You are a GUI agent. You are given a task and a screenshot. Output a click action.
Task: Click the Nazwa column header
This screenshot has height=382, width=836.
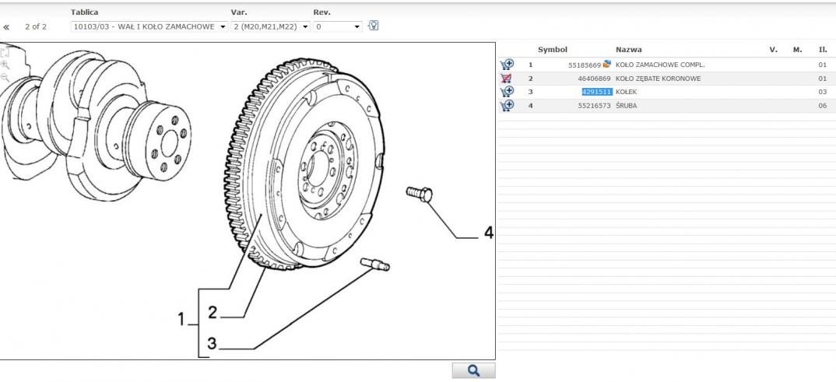628,50
